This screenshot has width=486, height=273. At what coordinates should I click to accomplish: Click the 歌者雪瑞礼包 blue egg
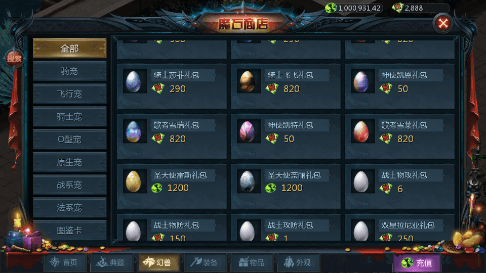click(134, 131)
